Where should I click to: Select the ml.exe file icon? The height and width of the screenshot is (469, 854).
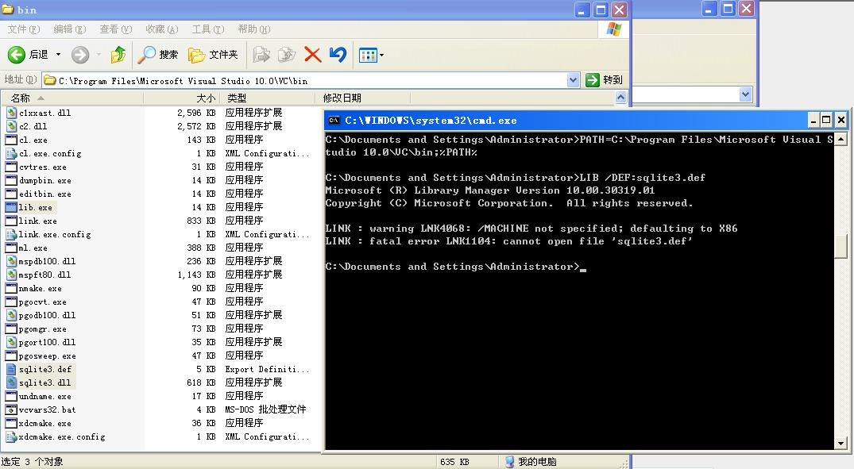[11, 248]
